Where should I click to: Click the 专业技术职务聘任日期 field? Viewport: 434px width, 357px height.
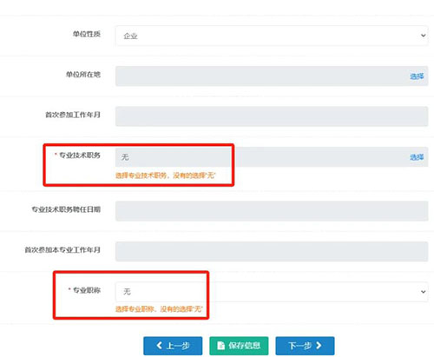[272, 211]
